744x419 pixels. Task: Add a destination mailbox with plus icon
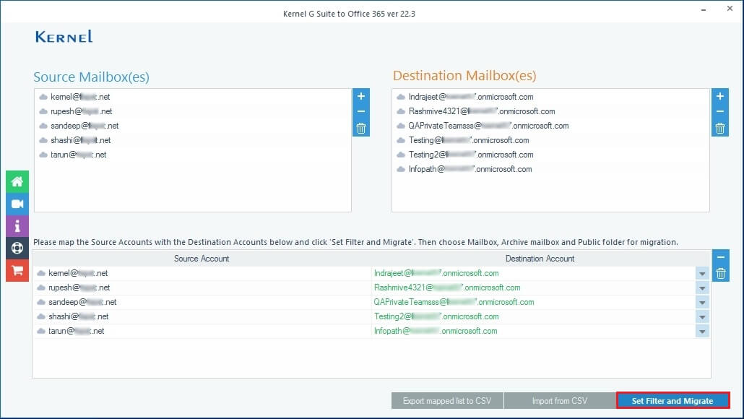tap(719, 96)
